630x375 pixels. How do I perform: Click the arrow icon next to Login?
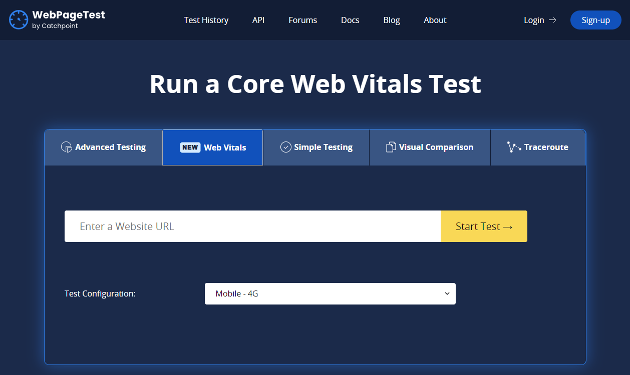click(553, 20)
